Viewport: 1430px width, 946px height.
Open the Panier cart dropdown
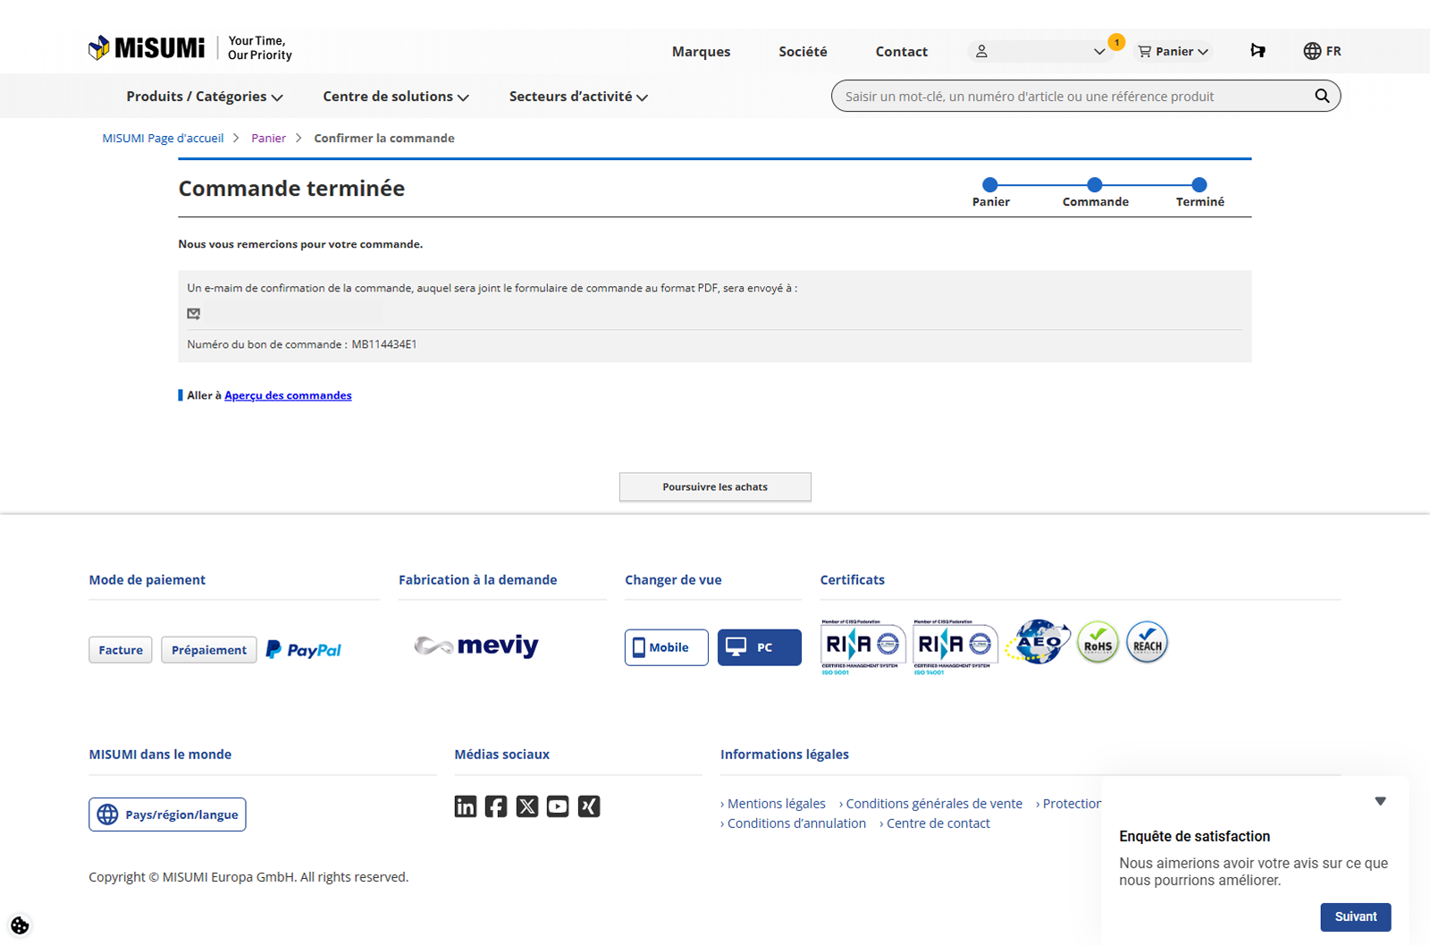[1173, 52]
